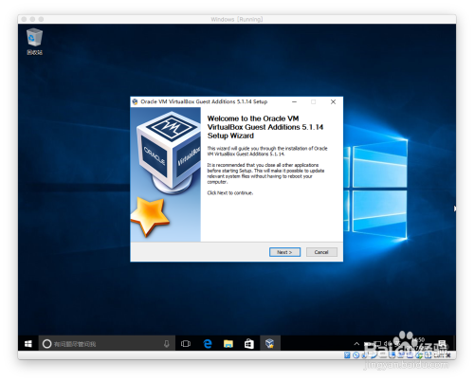Select the VirtualBox installer taskbar icon

270,344
